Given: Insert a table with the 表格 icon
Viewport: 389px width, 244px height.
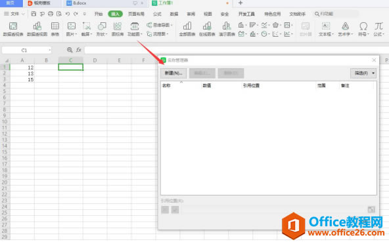Looking at the screenshot, I should click(55, 30).
